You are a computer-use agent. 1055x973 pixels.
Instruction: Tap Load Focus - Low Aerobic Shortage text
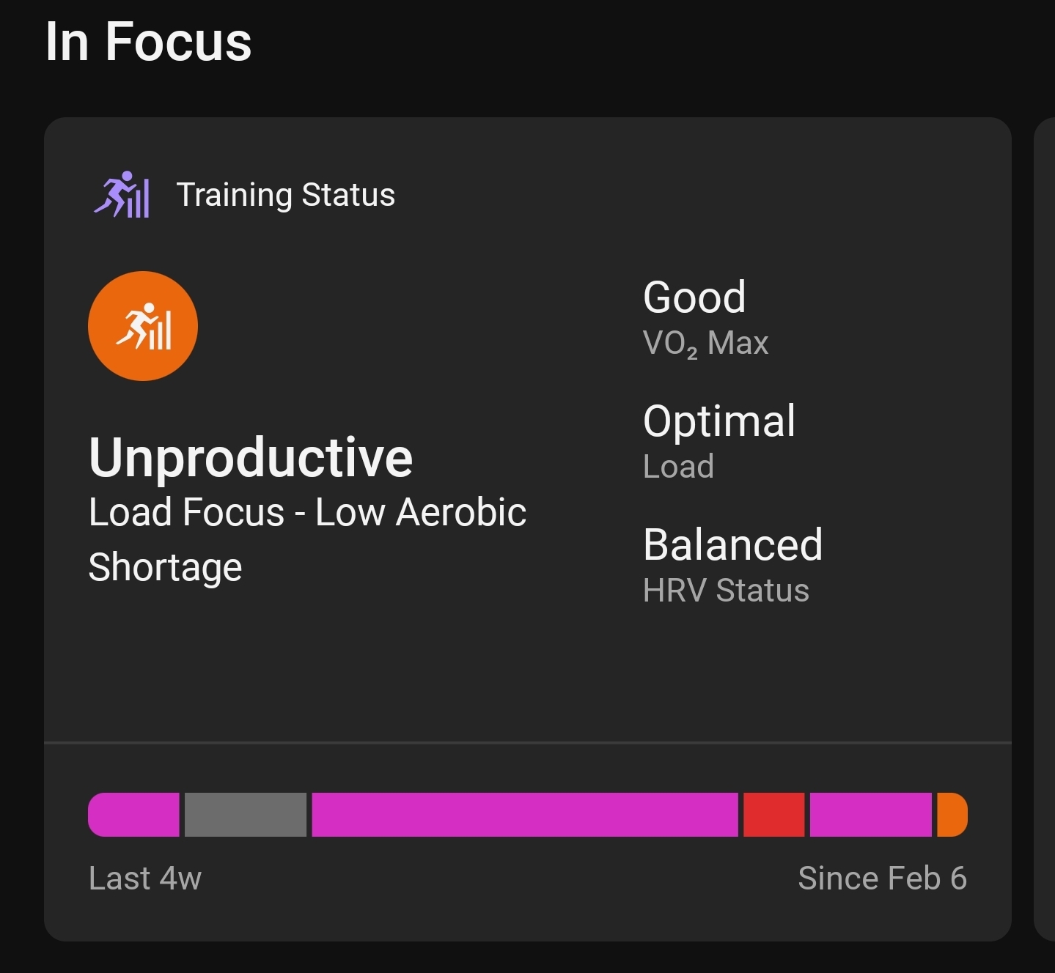tap(307, 539)
